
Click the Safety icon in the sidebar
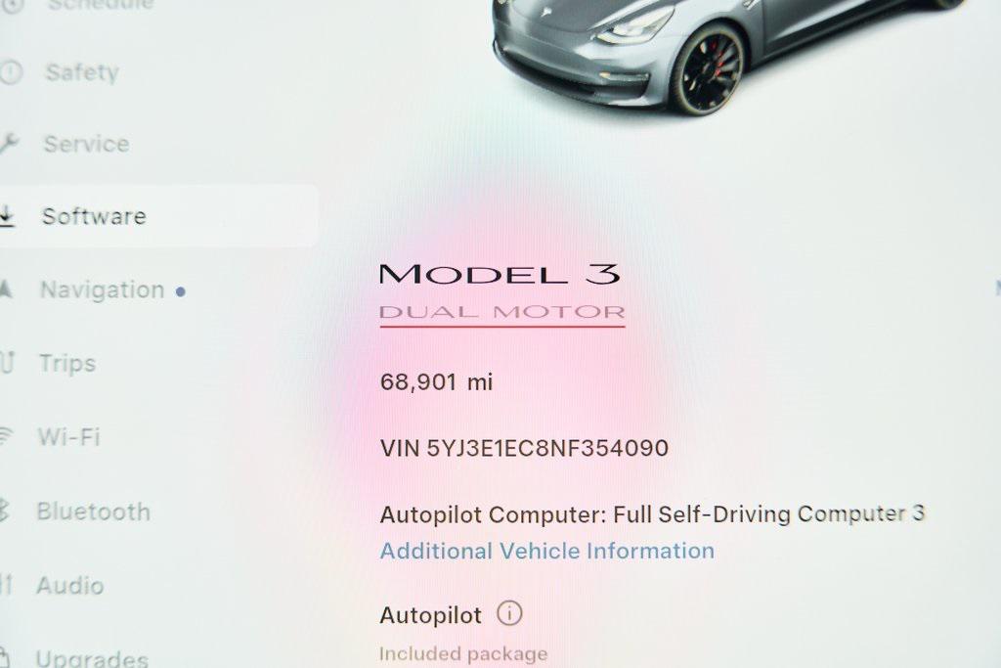10,72
